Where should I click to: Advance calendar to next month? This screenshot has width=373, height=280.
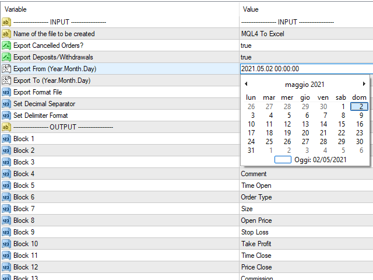tap(364, 84)
